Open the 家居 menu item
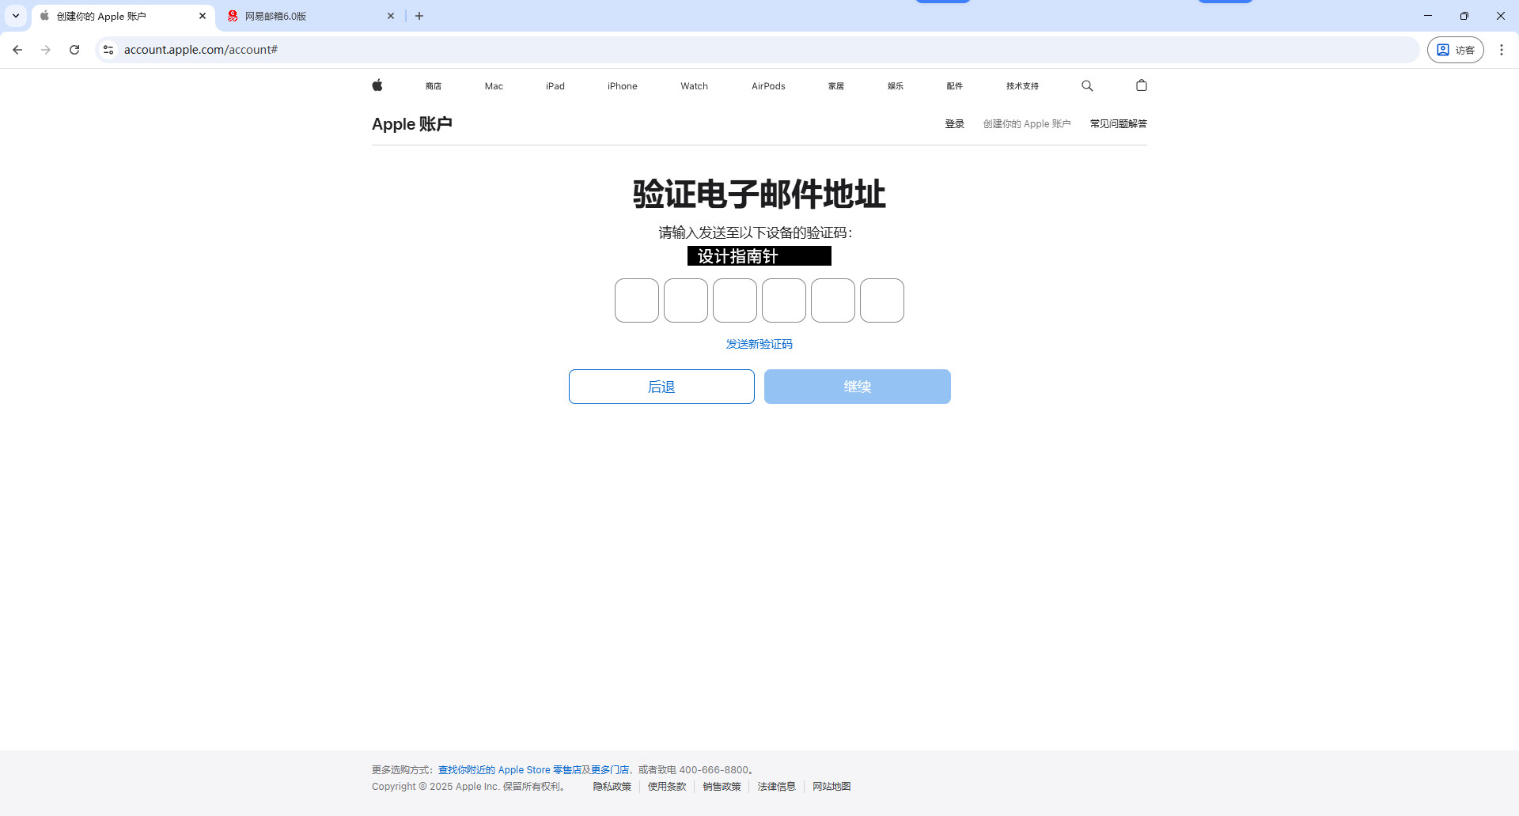Viewport: 1519px width, 816px height. [x=836, y=86]
